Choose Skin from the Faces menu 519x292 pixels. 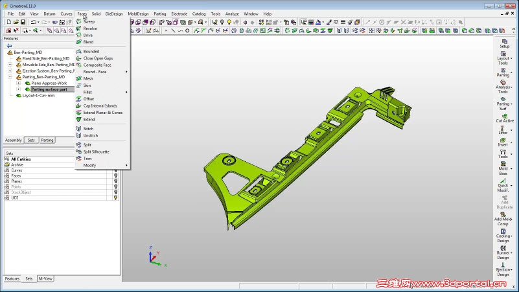[87, 85]
